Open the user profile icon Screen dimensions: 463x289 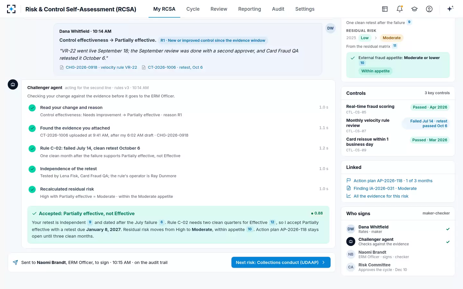(x=429, y=9)
